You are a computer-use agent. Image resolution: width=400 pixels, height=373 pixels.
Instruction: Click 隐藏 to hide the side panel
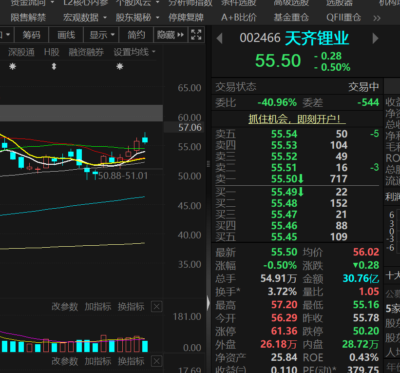click(171, 35)
